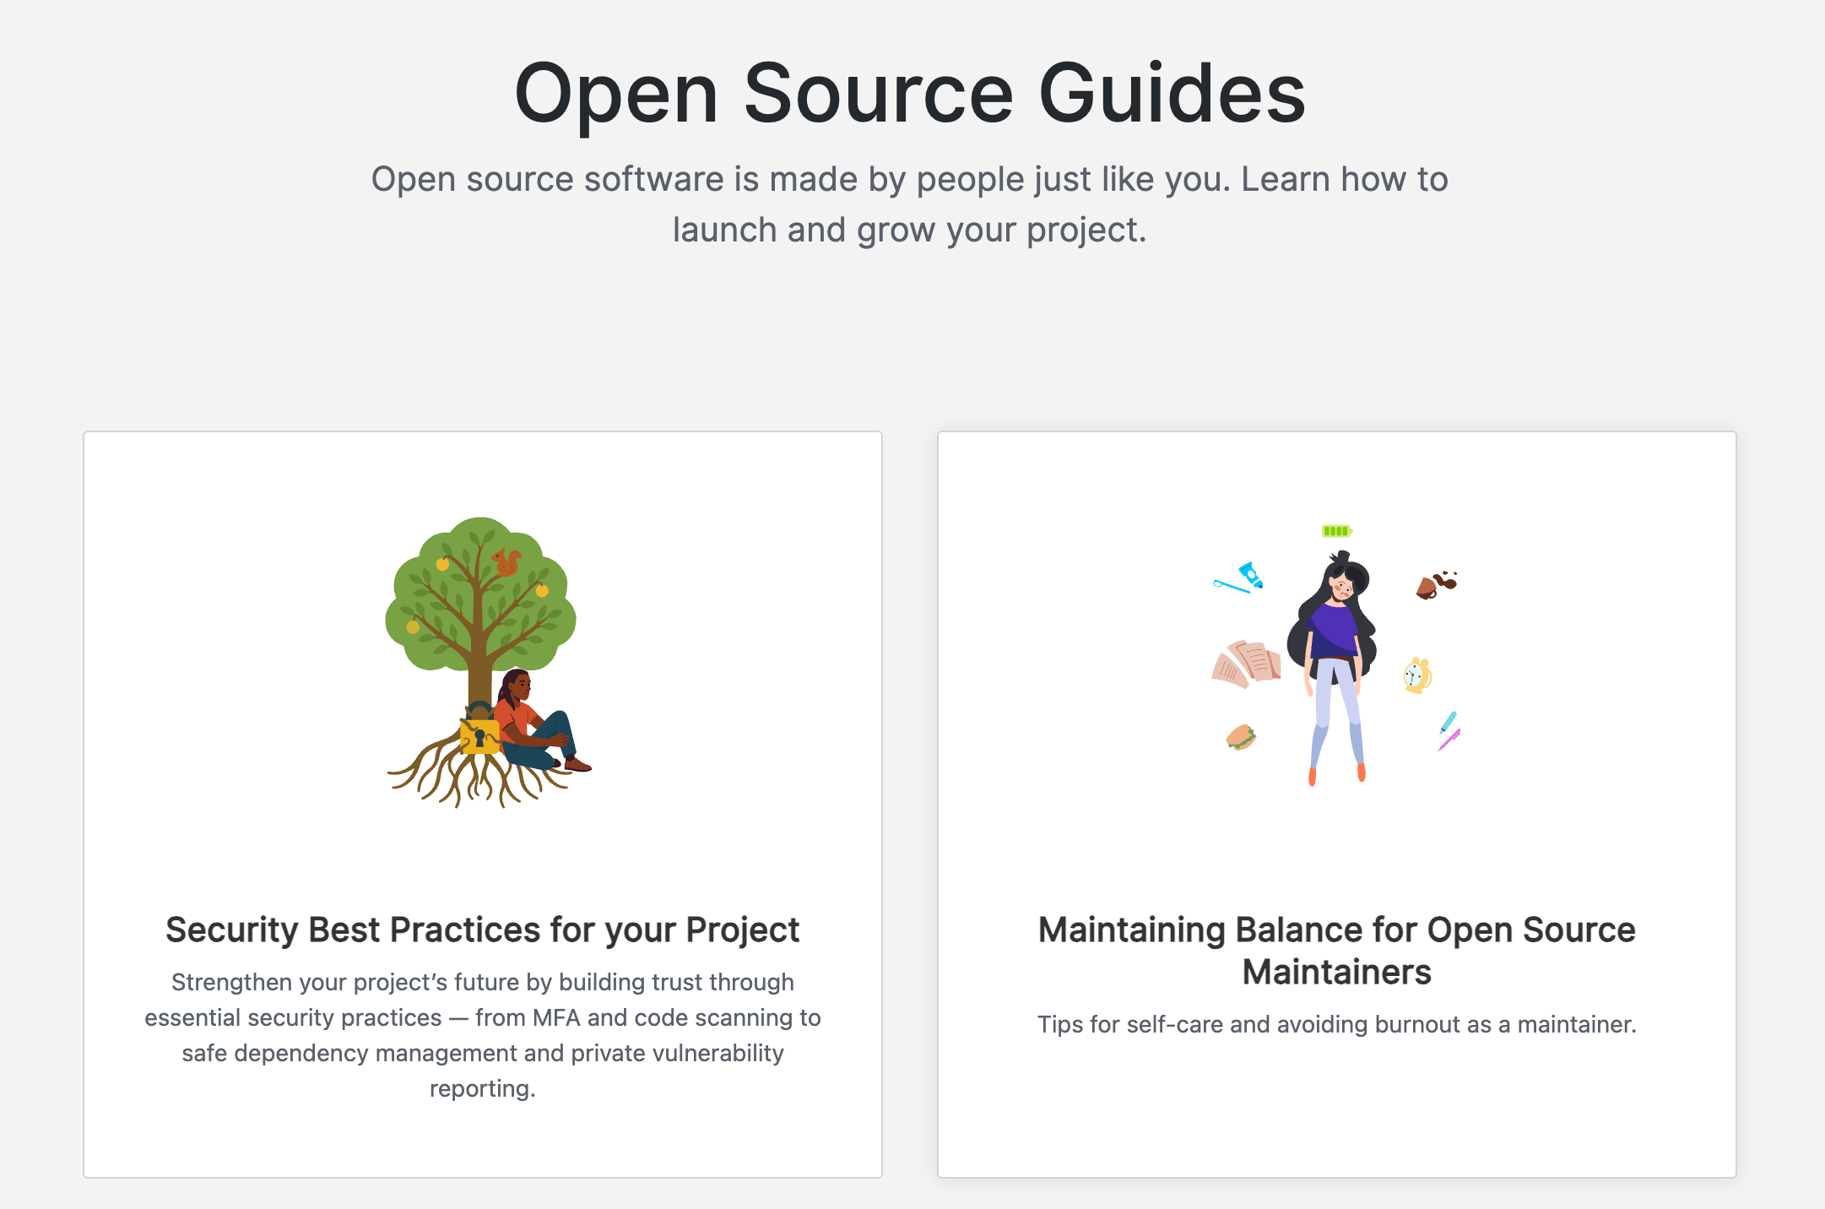Click the self-care and burnout tips text
Screen dimensions: 1825x1209
coord(1336,1024)
